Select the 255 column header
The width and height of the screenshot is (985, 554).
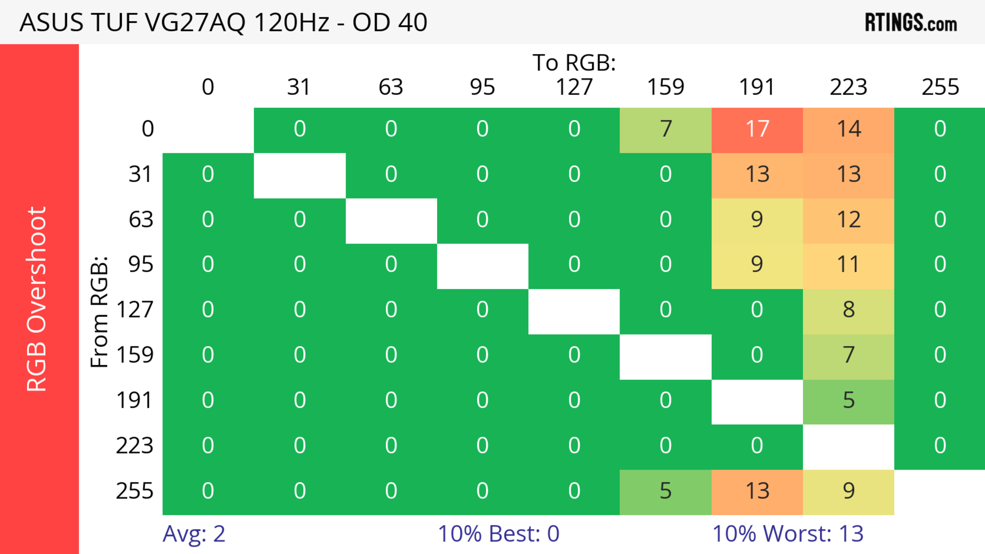click(940, 87)
